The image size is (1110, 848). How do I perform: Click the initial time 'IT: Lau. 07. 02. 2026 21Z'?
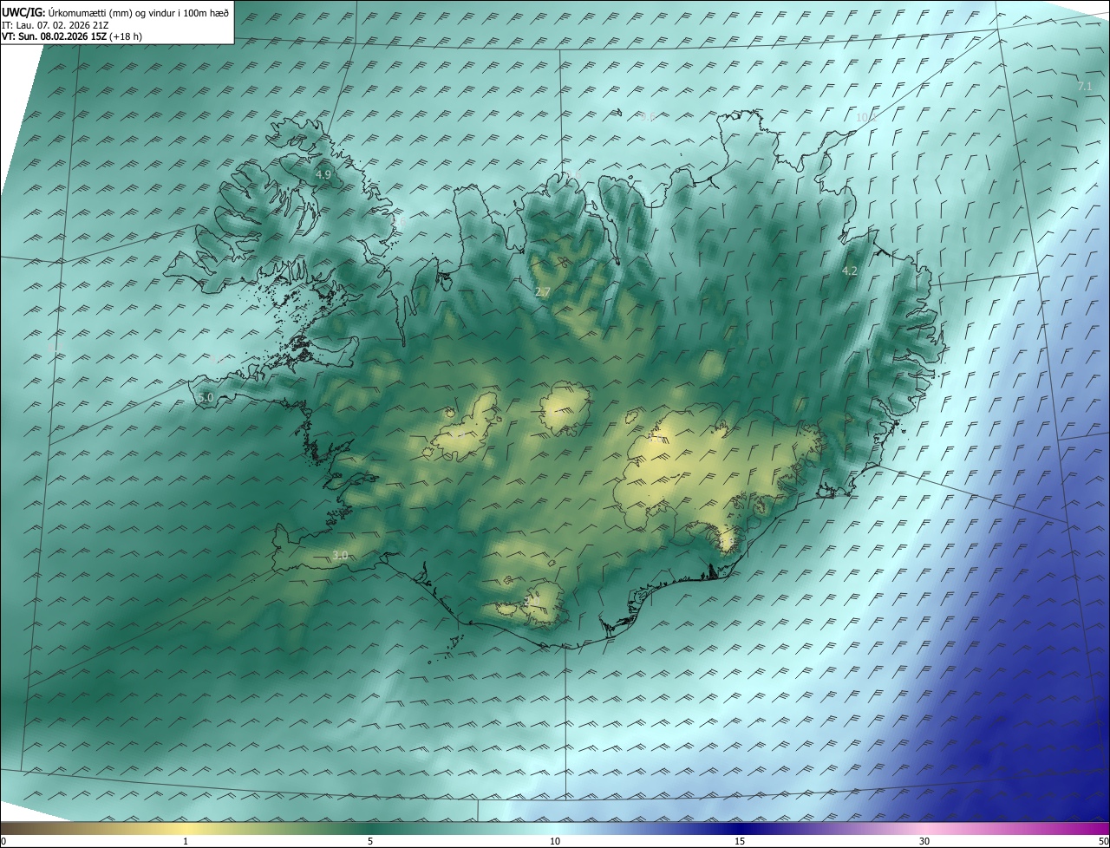click(55, 24)
